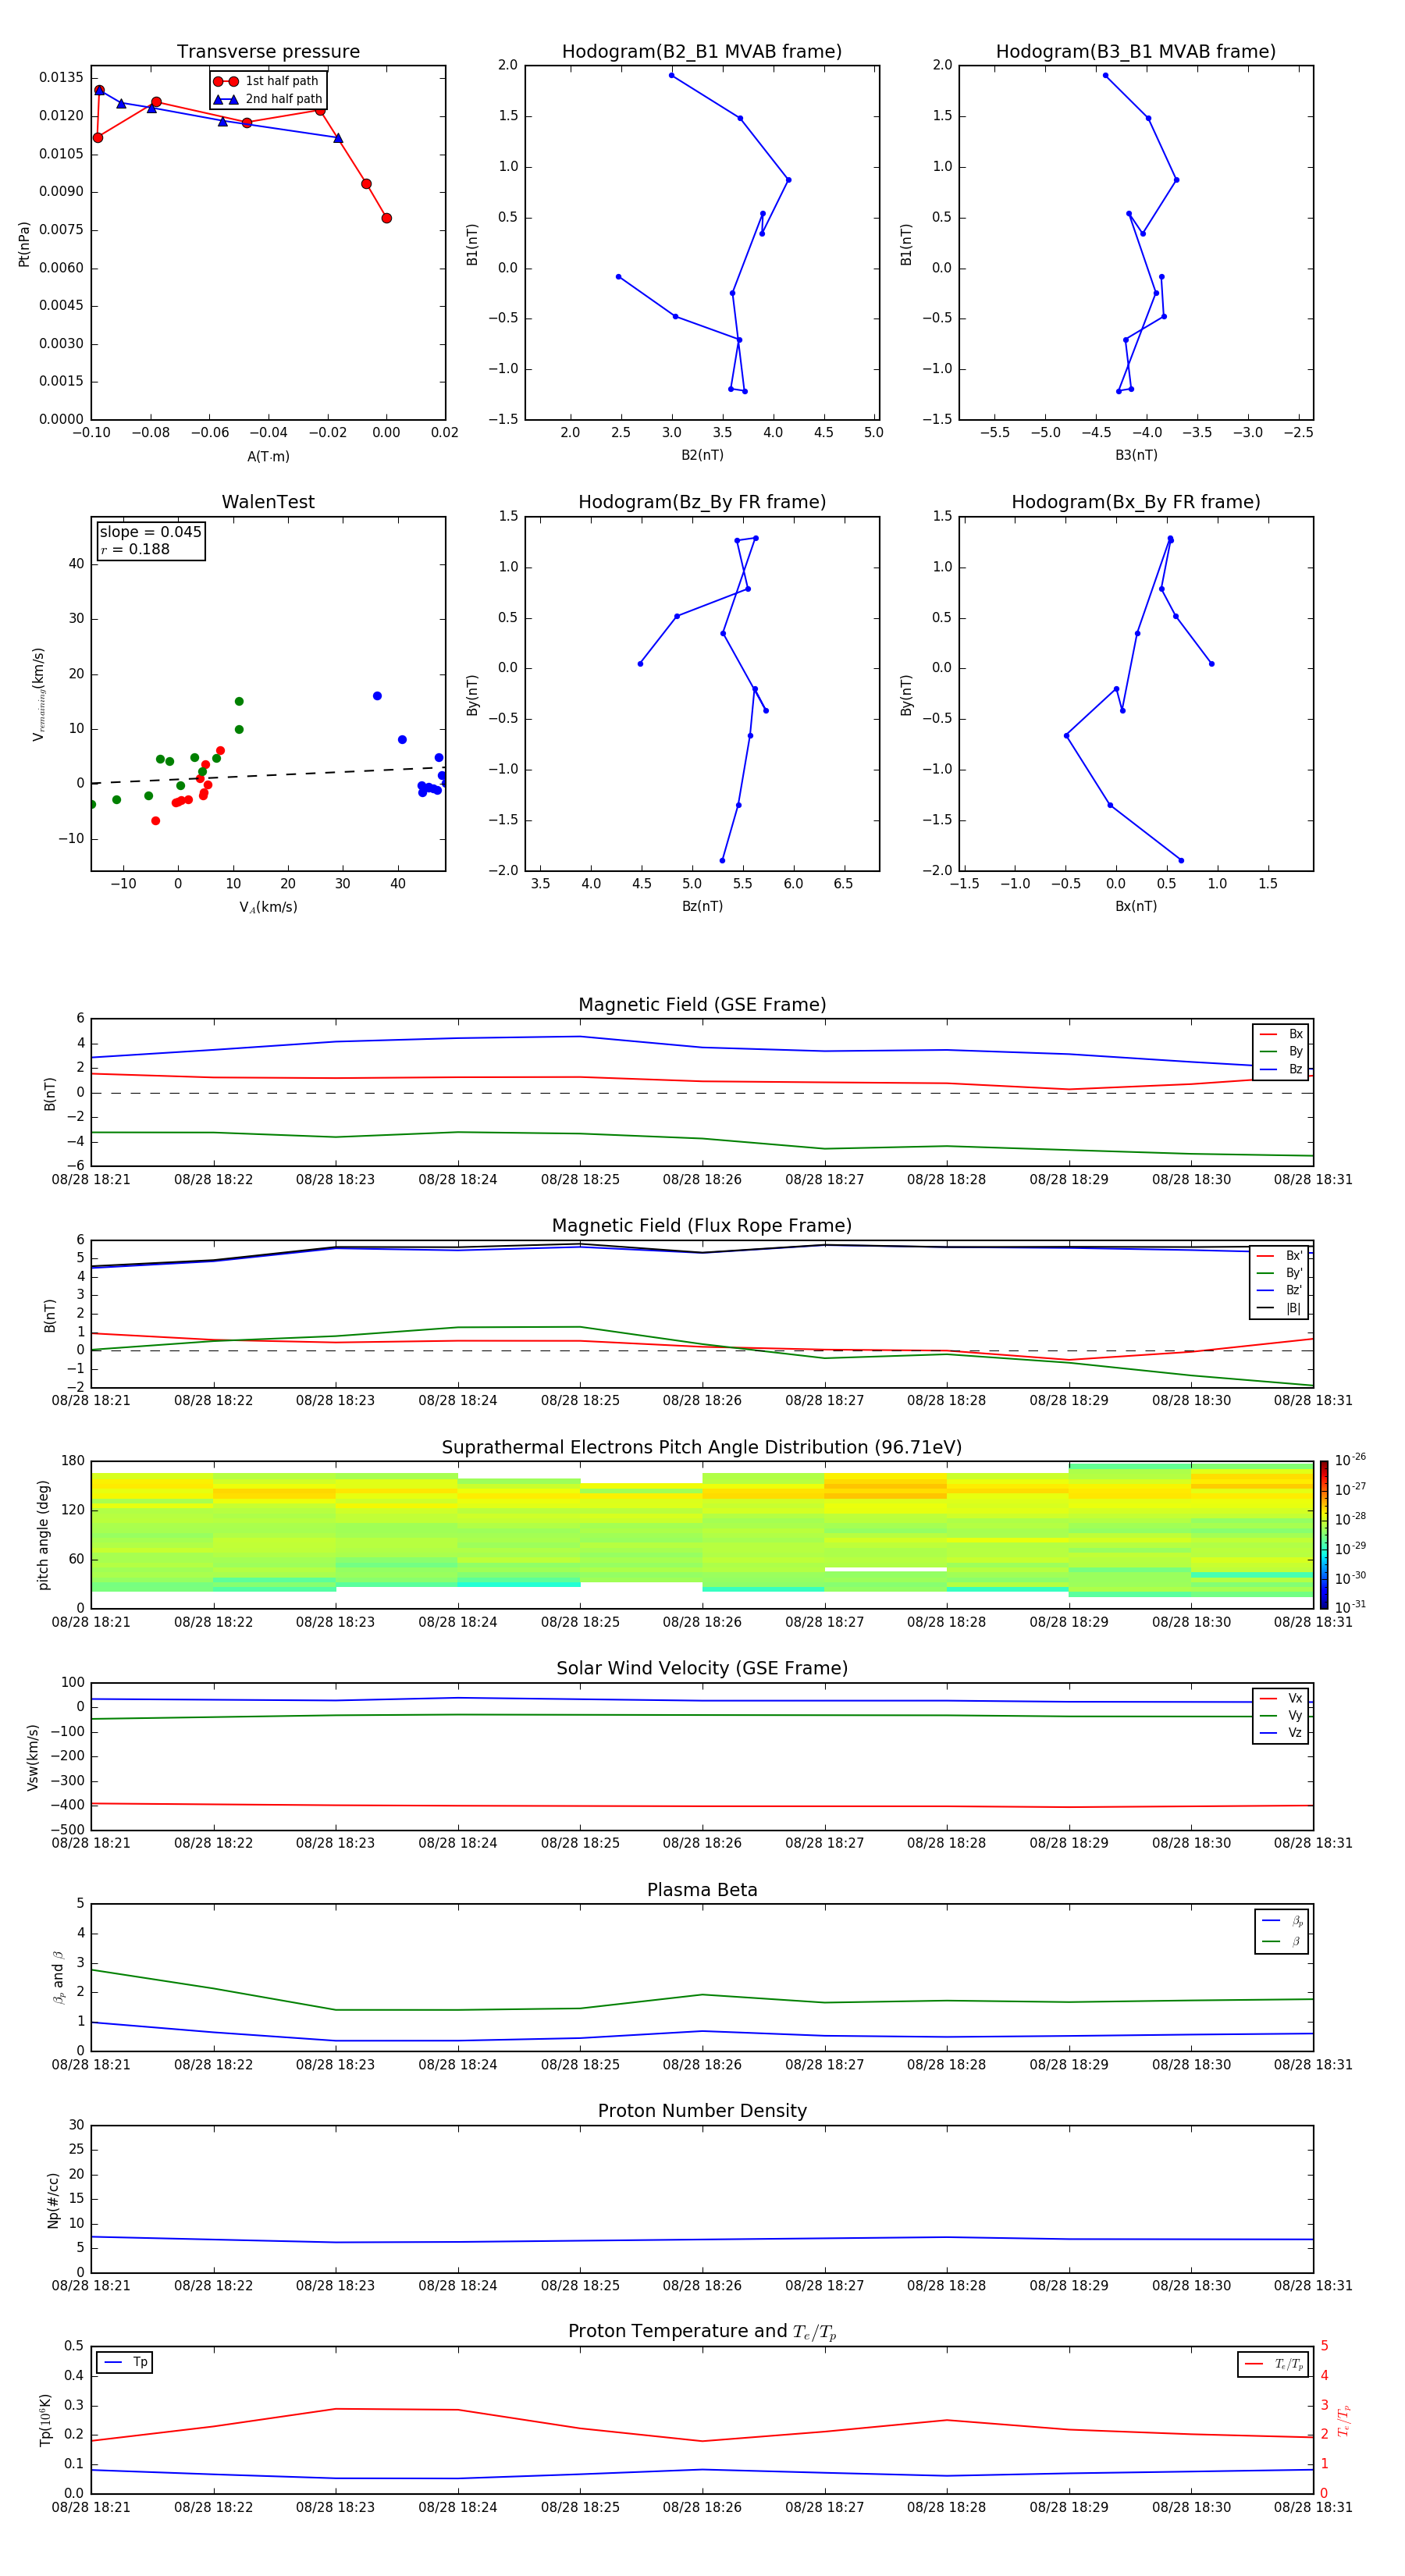Image resolution: width=1405 pixels, height=2576 pixels.
Task: Click Vx in the solar wind legend
Action: tap(1282, 1698)
